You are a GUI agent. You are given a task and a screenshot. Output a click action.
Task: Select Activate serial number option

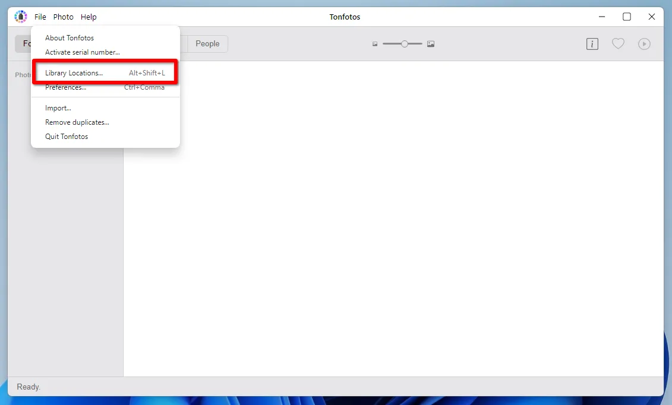(83, 52)
